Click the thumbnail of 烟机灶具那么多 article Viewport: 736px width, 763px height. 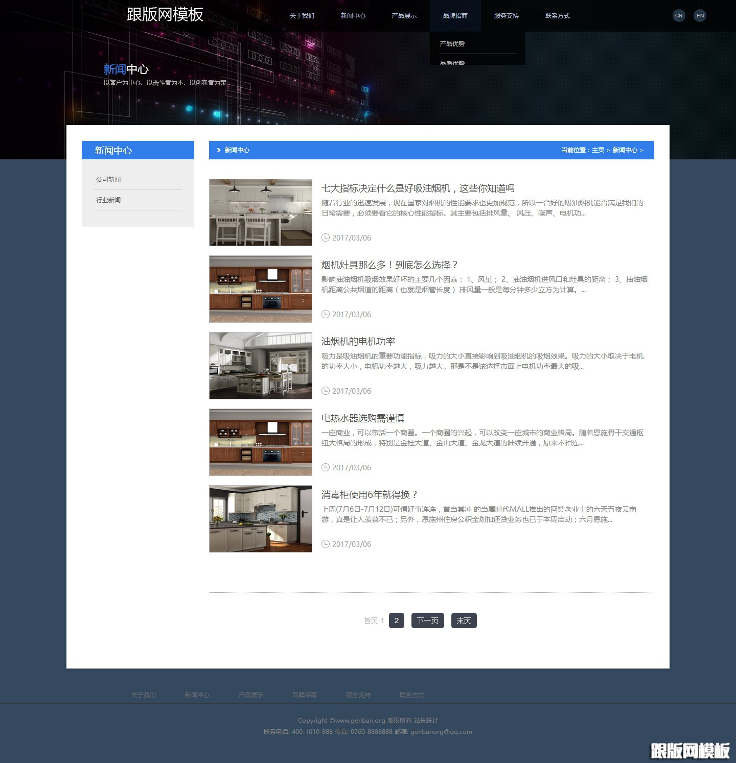point(260,289)
